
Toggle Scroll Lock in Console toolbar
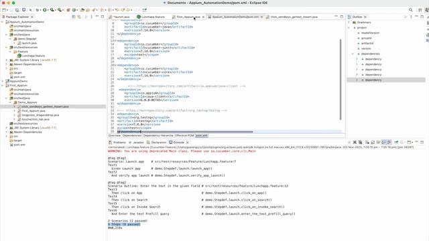[373, 142]
